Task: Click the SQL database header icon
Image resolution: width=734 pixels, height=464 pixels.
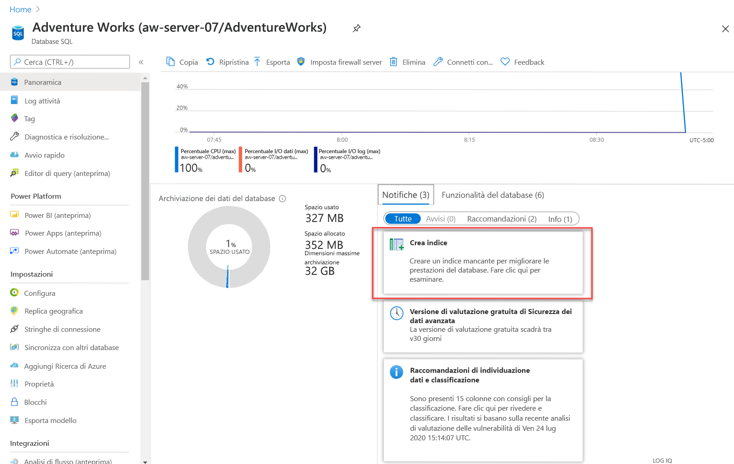Action: (x=18, y=33)
